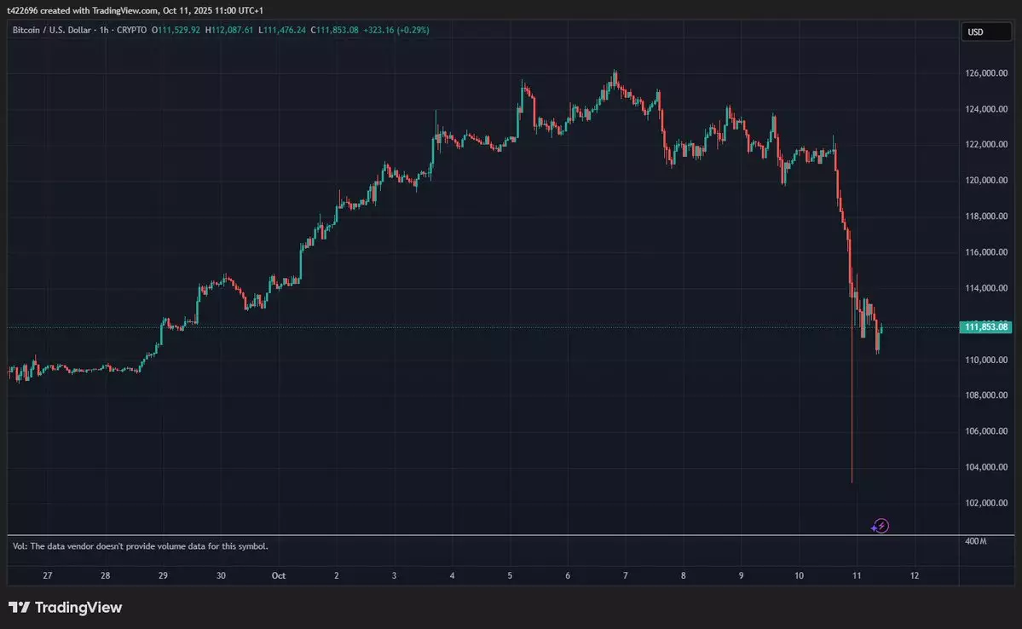Click the TradingView logo at bottom left

tap(65, 608)
